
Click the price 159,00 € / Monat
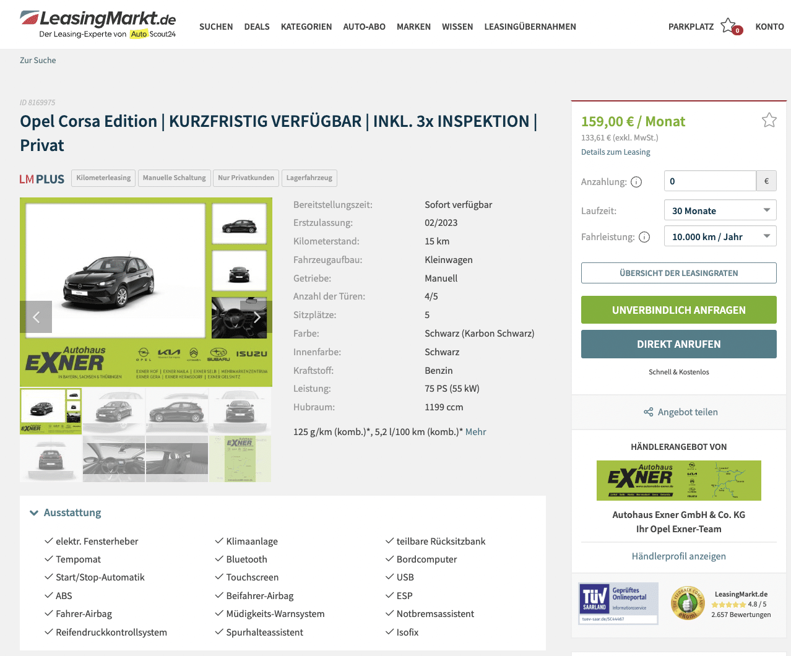click(633, 121)
